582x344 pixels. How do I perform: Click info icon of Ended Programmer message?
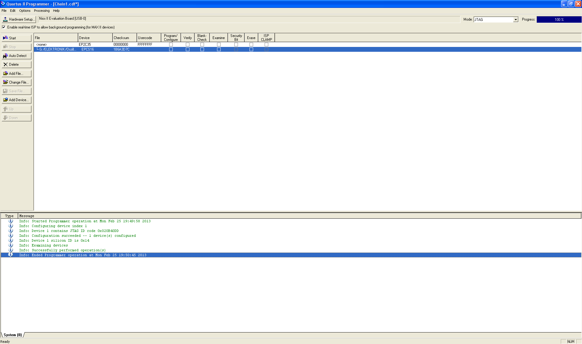tap(11, 255)
